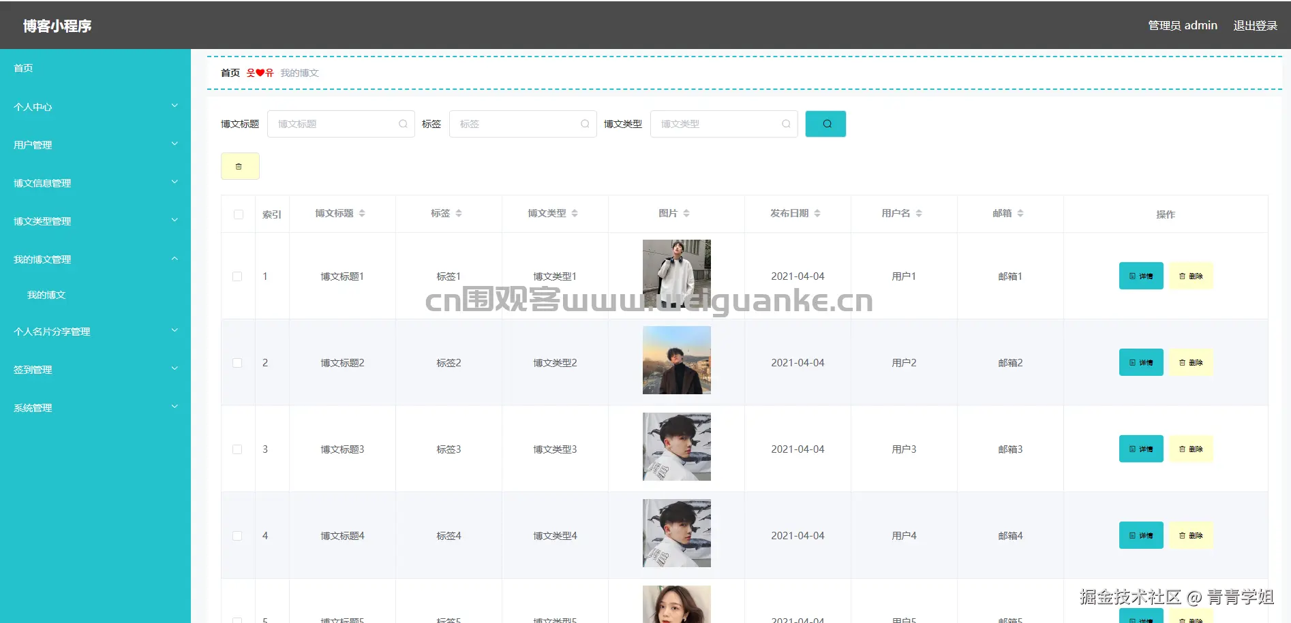Select 我的博文 submenu item
1291x623 pixels.
(95, 295)
